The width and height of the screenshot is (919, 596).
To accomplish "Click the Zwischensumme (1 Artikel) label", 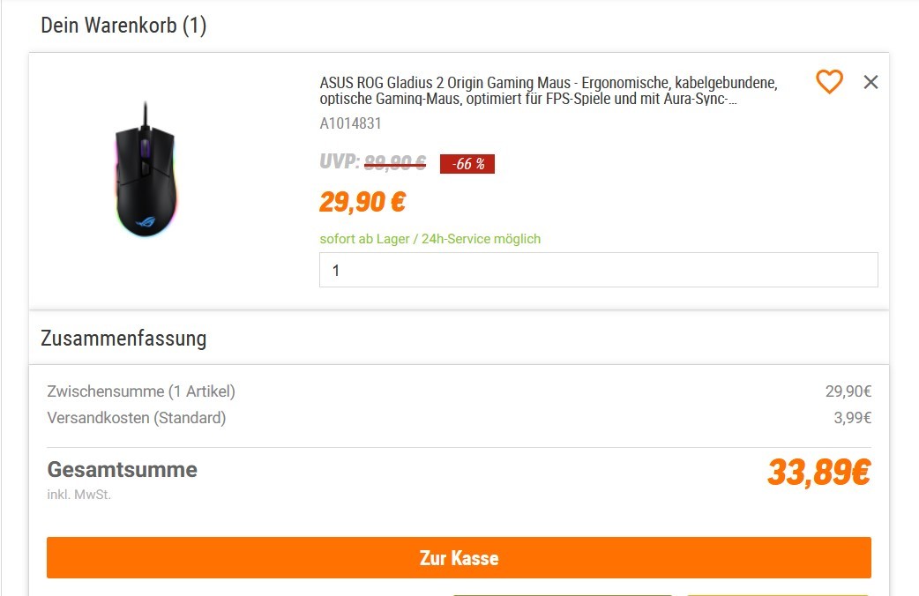I will point(141,391).
